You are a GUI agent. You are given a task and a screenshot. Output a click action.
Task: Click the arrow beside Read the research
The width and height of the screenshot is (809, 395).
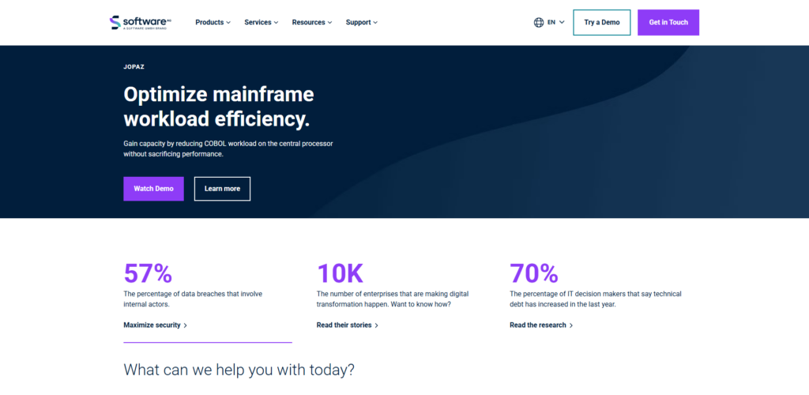[x=571, y=325]
